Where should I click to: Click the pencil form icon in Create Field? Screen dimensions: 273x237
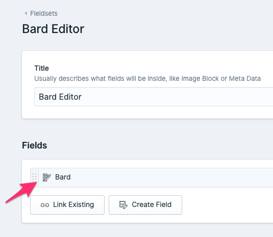pyautogui.click(x=123, y=205)
